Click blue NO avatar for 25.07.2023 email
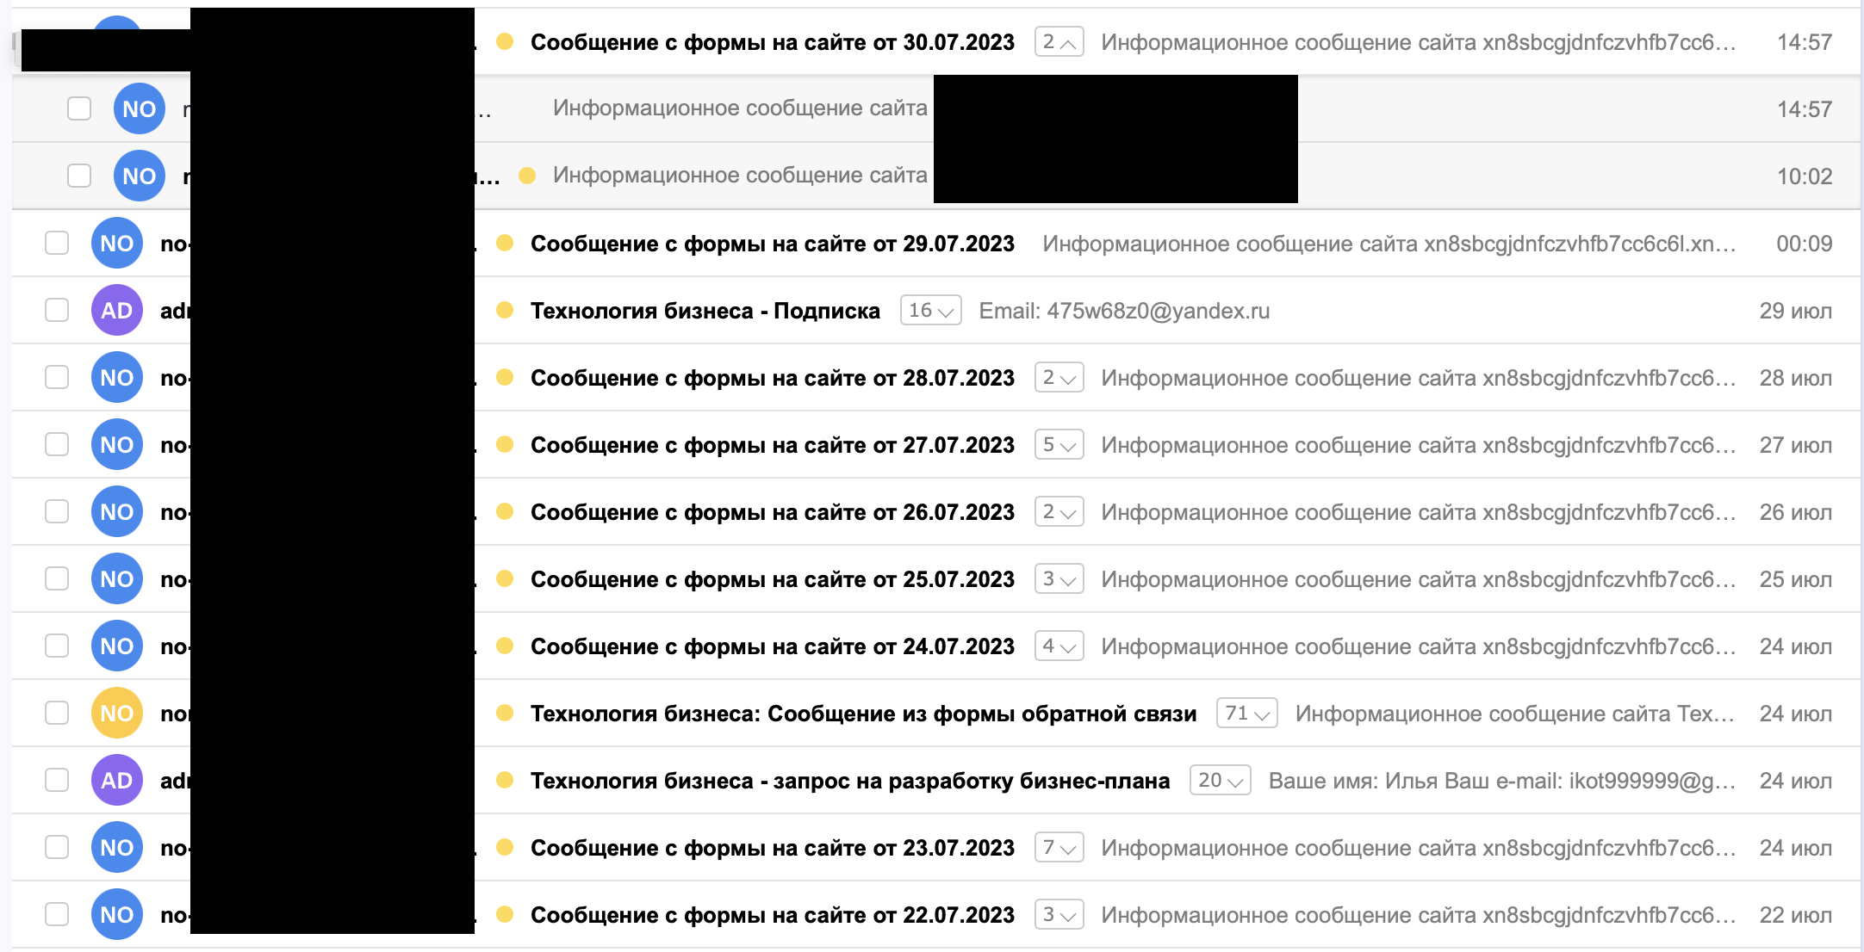Screen dimensions: 1864x952 [117, 578]
